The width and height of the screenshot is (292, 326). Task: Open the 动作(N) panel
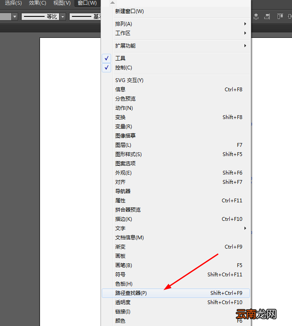pyautogui.click(x=176, y=108)
